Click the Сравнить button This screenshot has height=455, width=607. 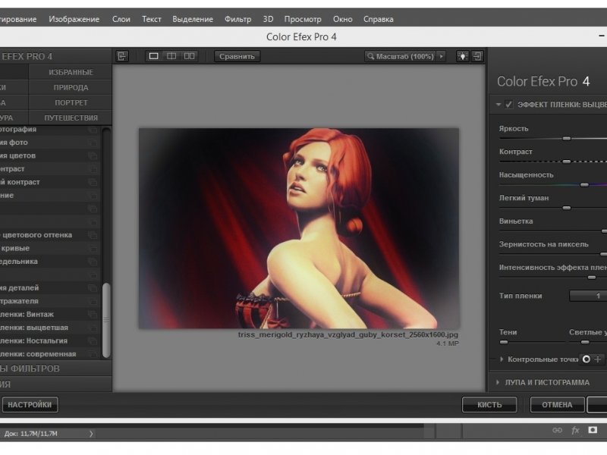237,56
